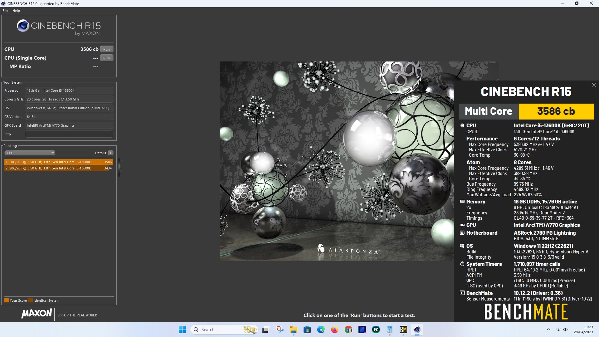Screen dimensions: 599x337
Task: Open Firefox from the taskbar
Action: [334, 330]
